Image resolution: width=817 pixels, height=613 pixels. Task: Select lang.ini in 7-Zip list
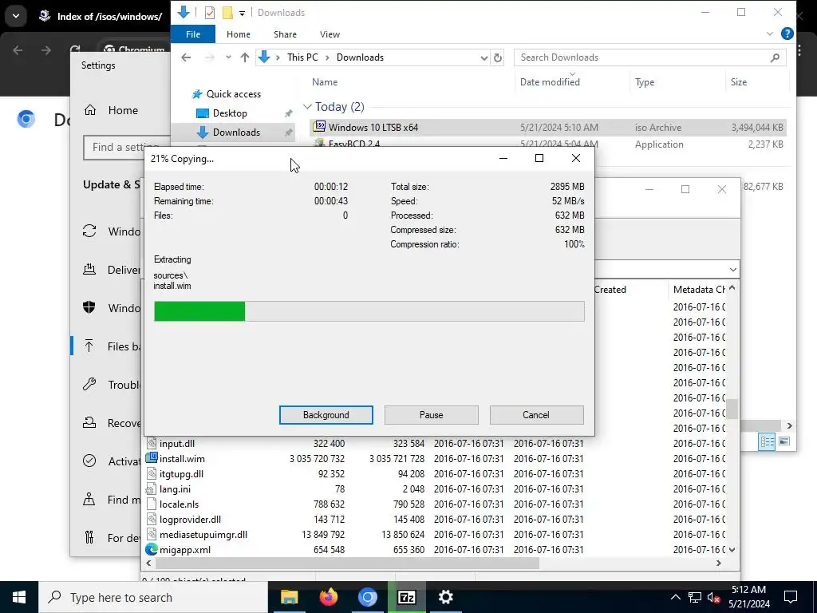175,489
